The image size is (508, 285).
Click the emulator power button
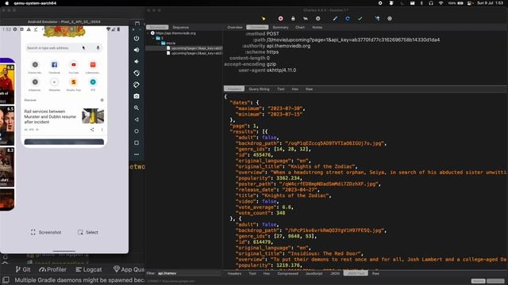137,38
